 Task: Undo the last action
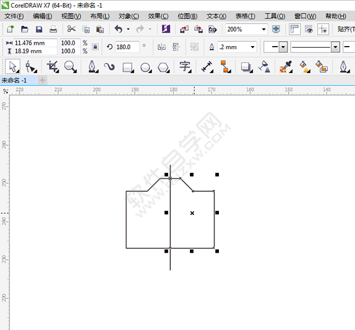(118, 29)
